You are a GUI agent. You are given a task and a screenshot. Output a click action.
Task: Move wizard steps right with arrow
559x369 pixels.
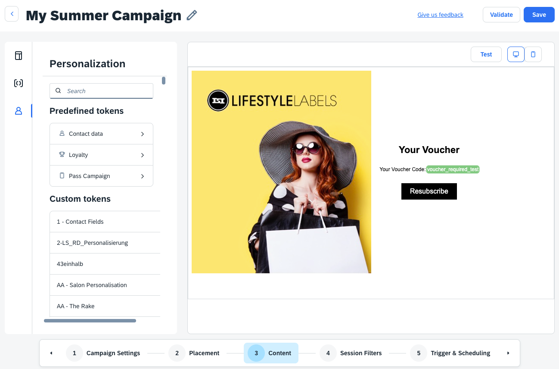(508, 353)
